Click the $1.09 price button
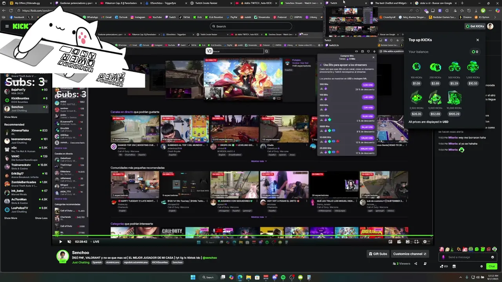This screenshot has height=282, width=502. coord(416,83)
